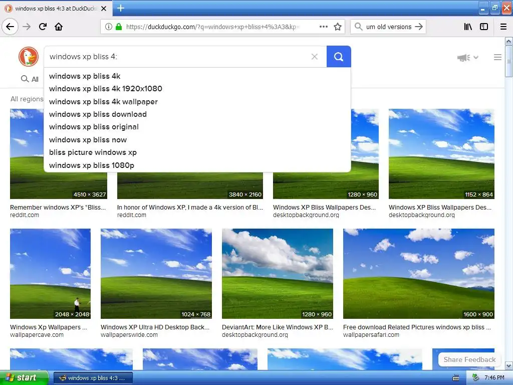Choose suggestion 'windows xp bliss download'

tap(197, 114)
